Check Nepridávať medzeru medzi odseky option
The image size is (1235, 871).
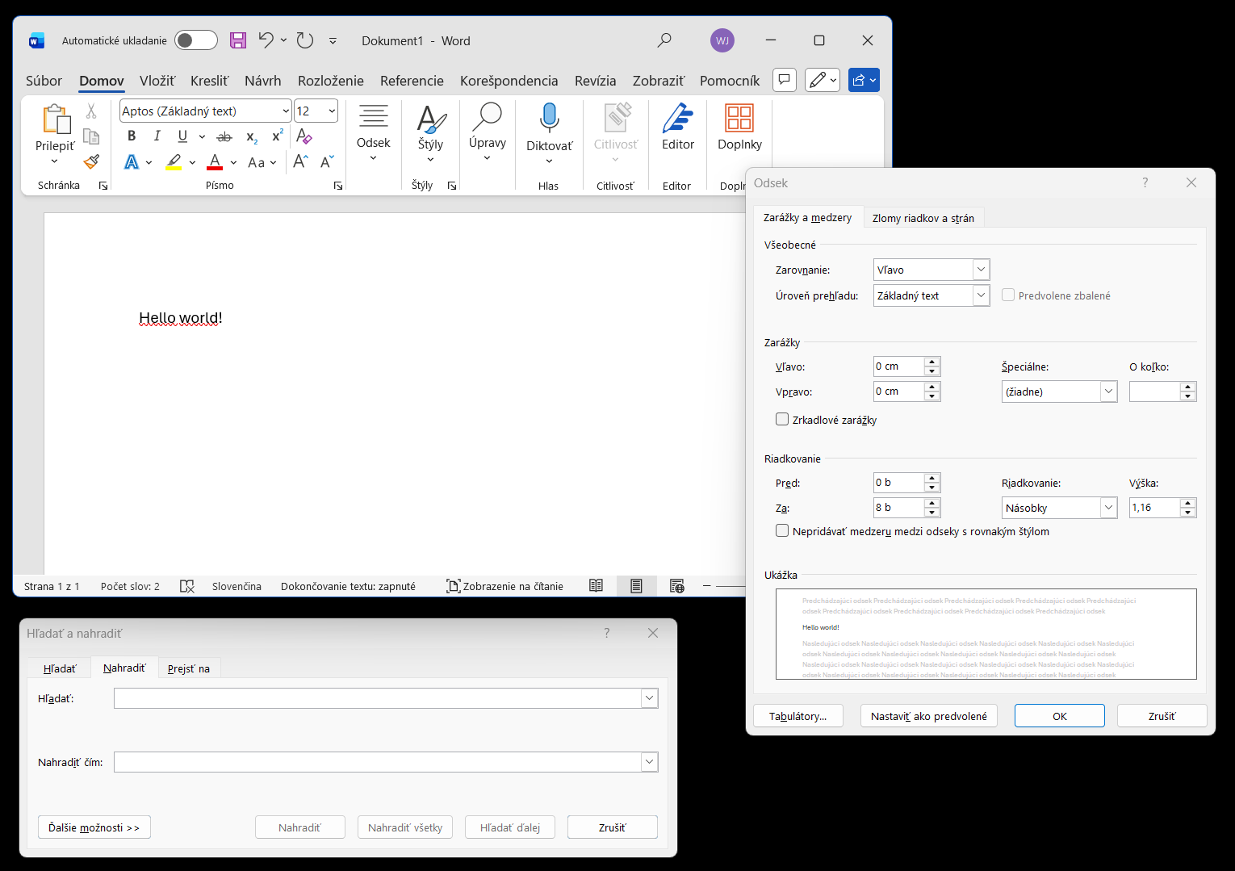click(x=782, y=530)
